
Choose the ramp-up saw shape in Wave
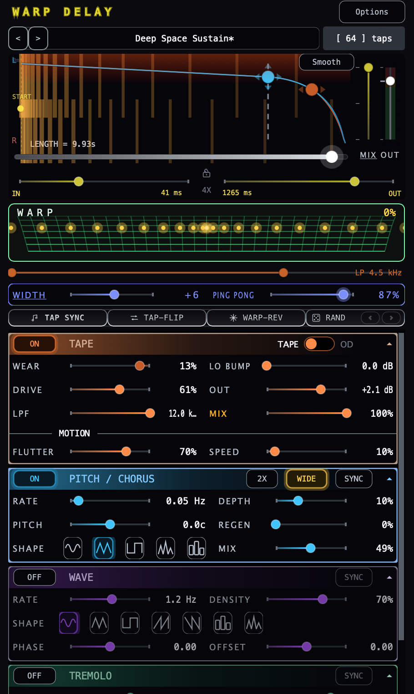(161, 623)
